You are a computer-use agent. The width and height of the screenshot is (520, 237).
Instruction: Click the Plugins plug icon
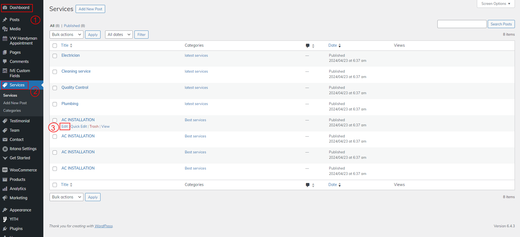tap(5, 229)
